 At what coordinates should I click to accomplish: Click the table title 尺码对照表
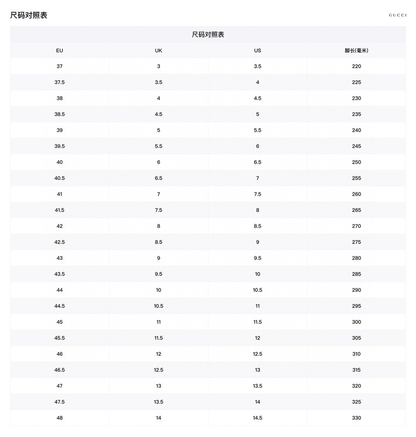click(208, 35)
